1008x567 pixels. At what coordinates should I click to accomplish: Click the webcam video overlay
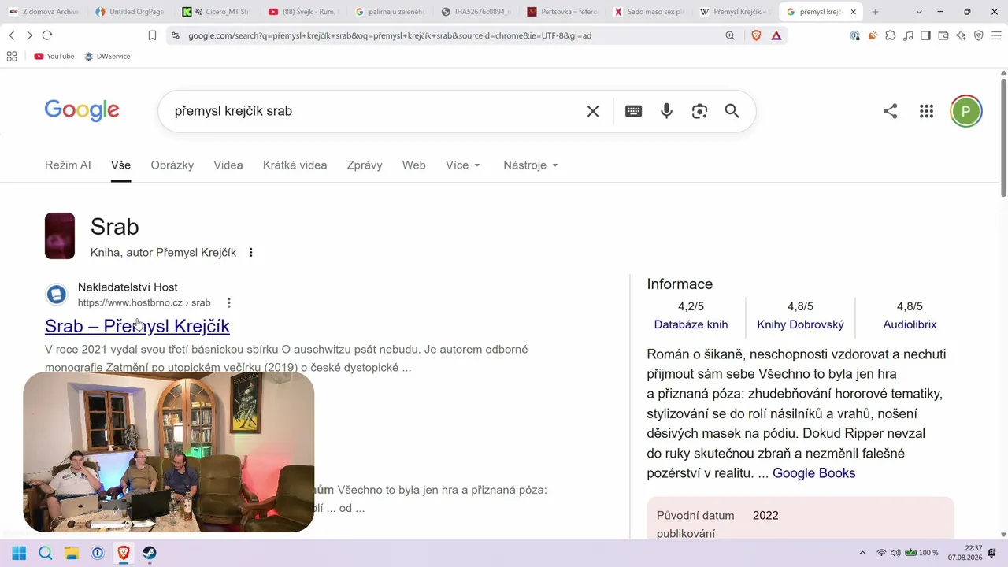coord(169,452)
